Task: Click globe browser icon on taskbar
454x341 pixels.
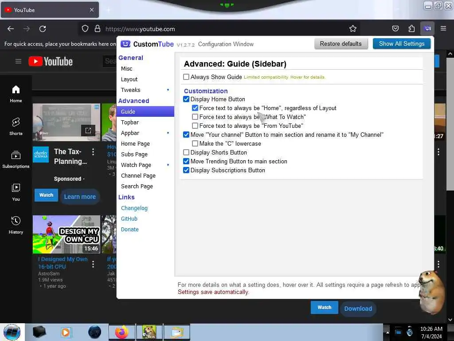Action: [x=94, y=332]
